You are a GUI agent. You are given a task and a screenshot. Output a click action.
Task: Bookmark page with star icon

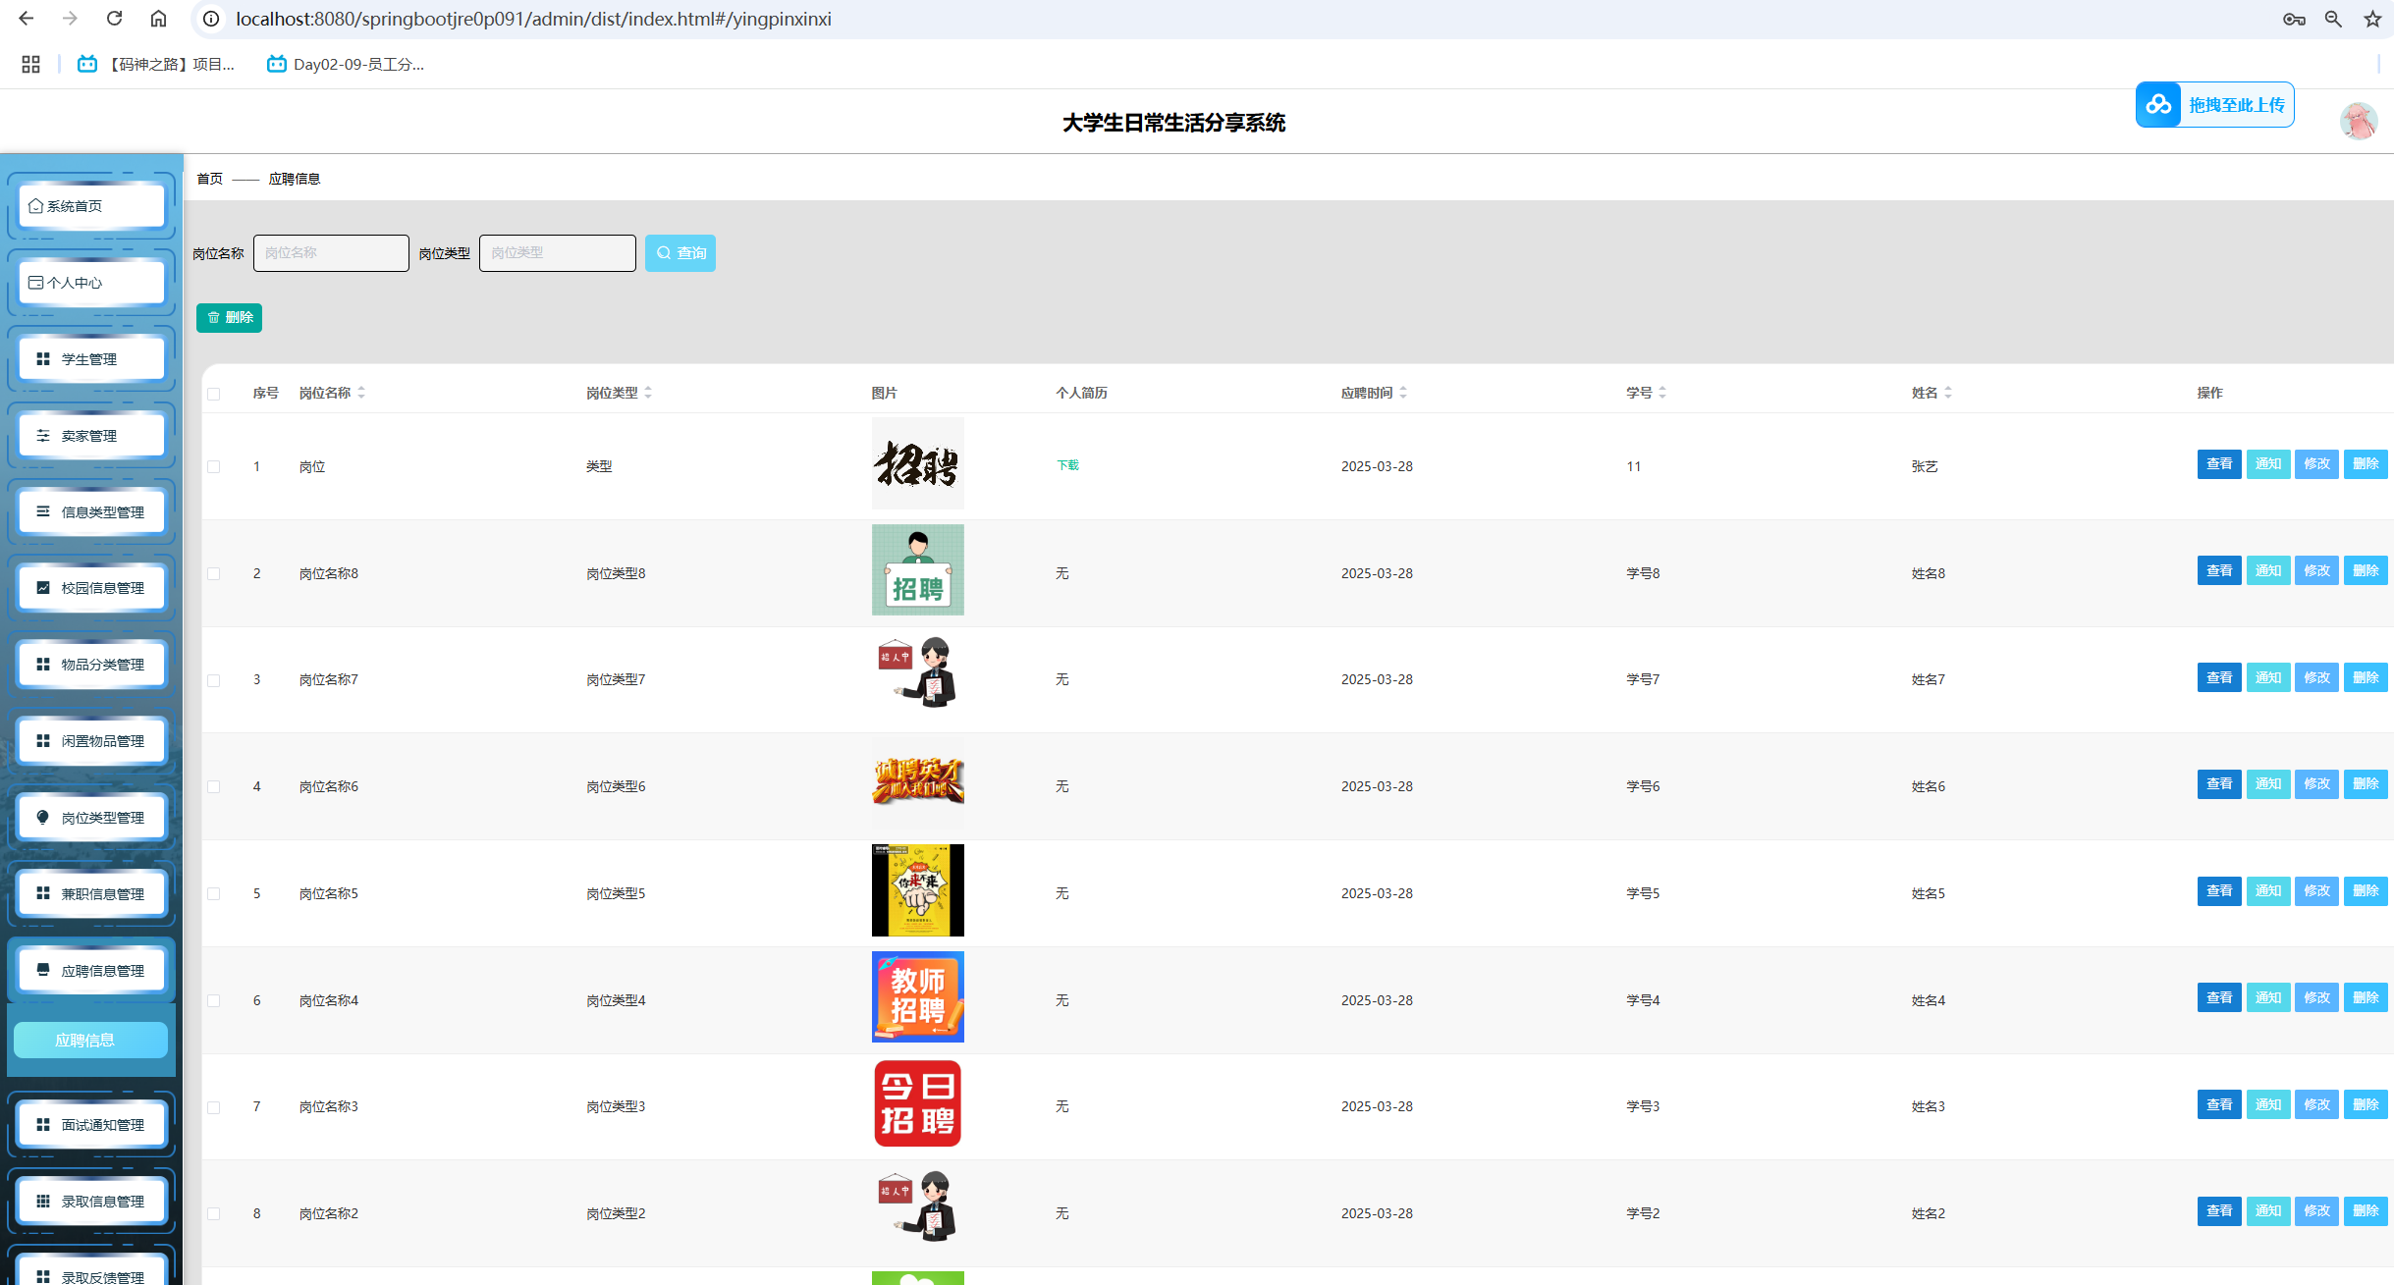[x=2372, y=19]
